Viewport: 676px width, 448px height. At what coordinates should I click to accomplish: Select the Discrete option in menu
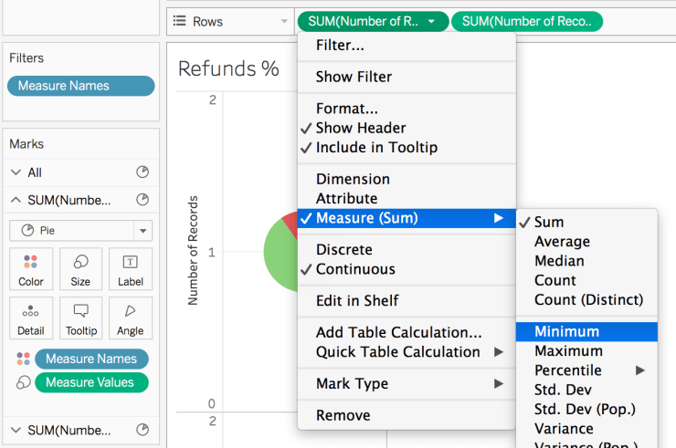pos(343,249)
